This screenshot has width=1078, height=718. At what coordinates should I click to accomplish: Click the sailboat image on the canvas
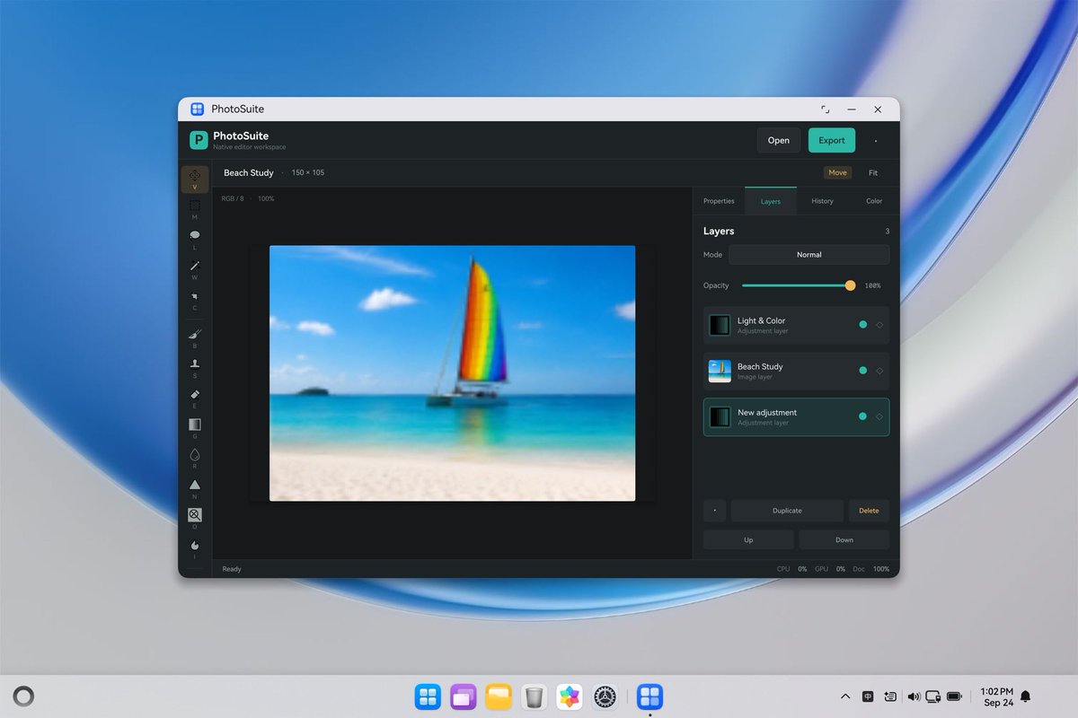tap(453, 373)
